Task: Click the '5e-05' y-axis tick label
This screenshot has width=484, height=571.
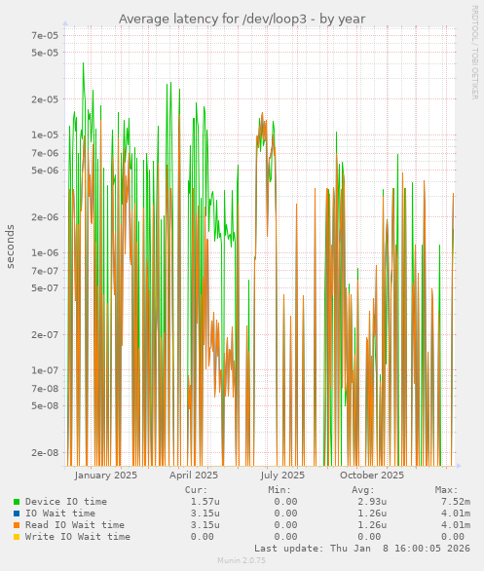Action: click(x=45, y=53)
